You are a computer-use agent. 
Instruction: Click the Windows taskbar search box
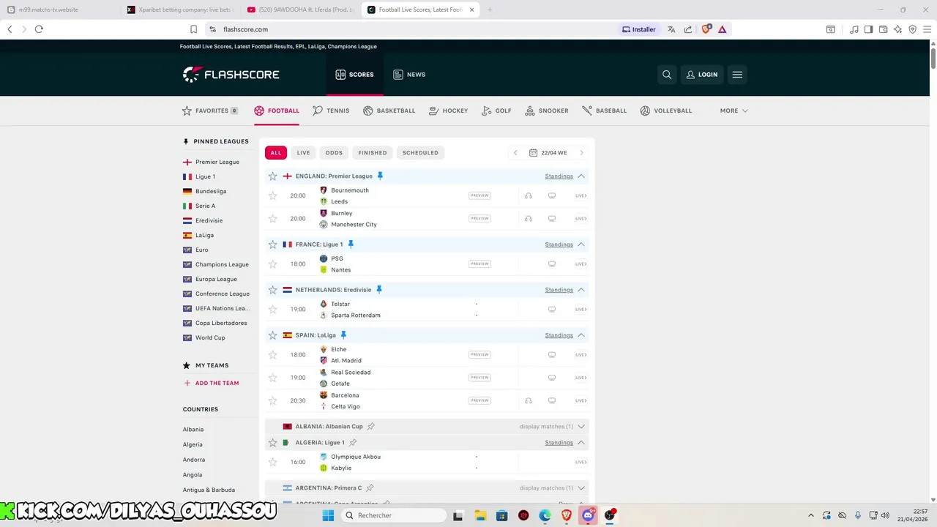(395, 515)
